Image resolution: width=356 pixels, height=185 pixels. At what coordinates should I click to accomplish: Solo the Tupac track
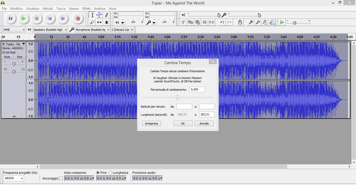click(20, 57)
